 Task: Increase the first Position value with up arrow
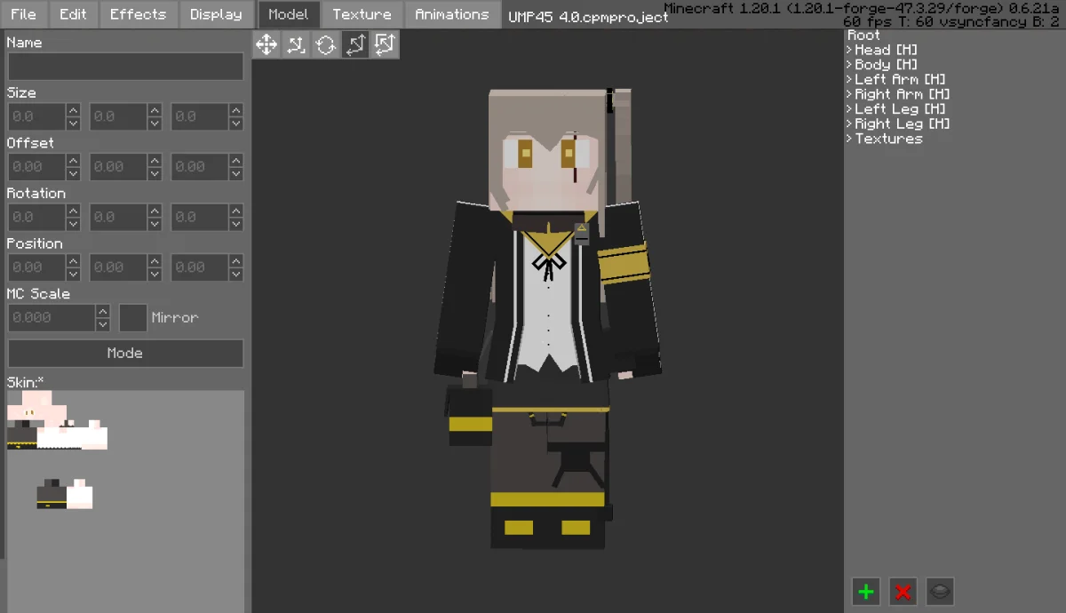point(73,260)
